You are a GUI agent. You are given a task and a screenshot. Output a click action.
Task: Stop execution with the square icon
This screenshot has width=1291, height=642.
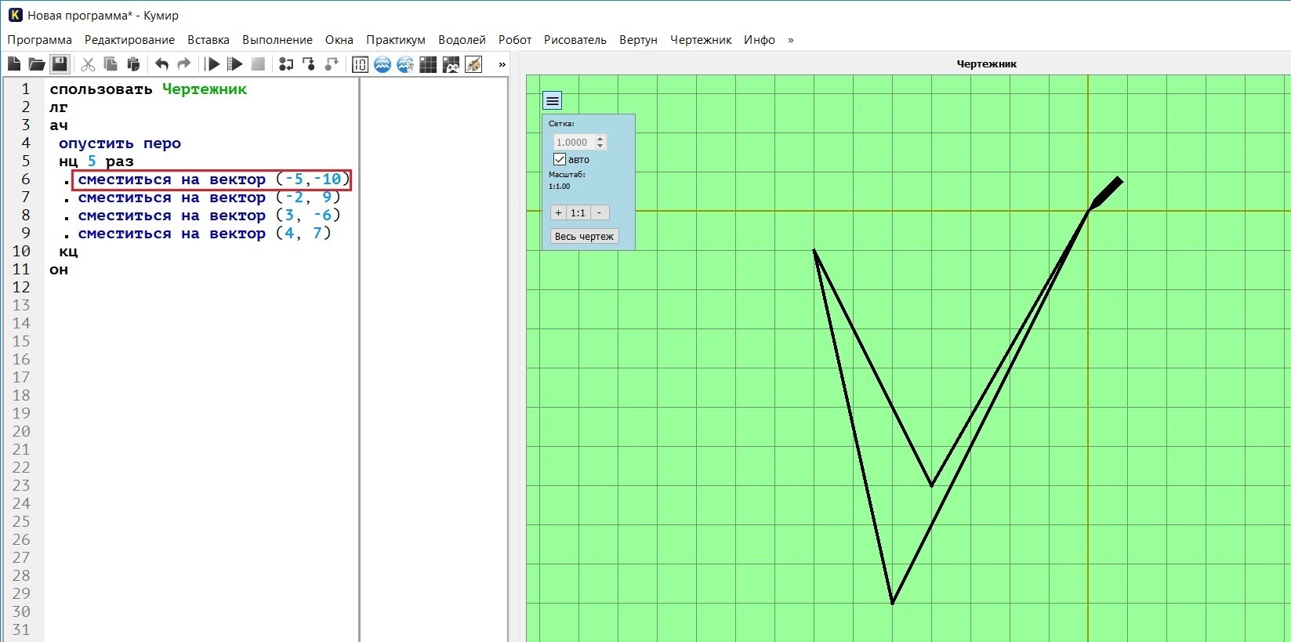258,64
